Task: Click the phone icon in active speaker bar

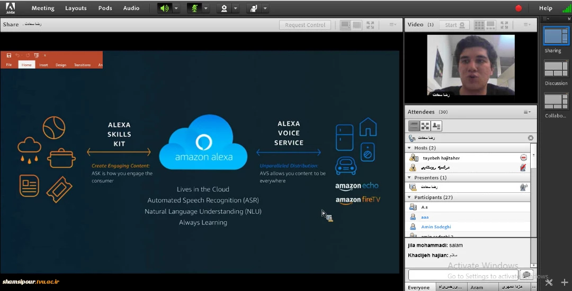Action: (x=412, y=138)
